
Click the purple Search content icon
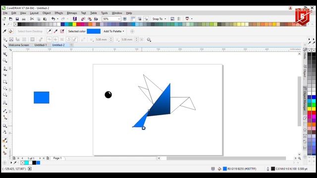(75, 19)
